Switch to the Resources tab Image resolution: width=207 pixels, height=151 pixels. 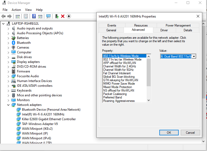(x=141, y=25)
